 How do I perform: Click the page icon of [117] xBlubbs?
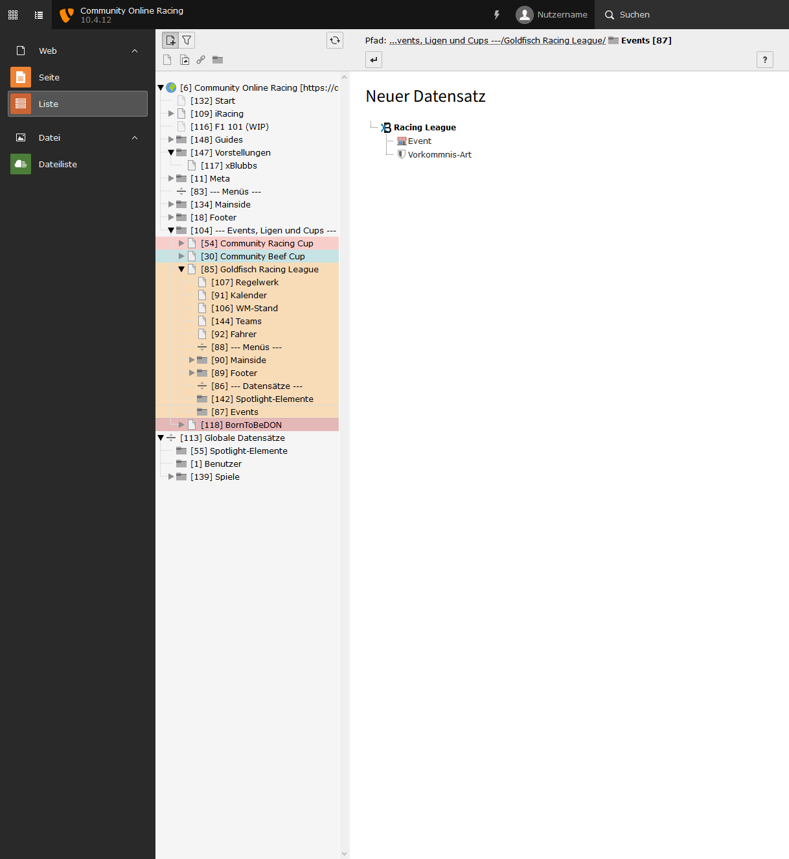[x=192, y=165]
